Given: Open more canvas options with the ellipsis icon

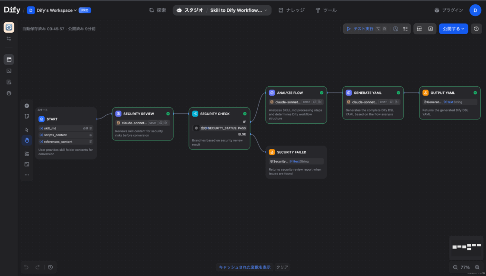Looking at the screenshot, I should coord(27,175).
